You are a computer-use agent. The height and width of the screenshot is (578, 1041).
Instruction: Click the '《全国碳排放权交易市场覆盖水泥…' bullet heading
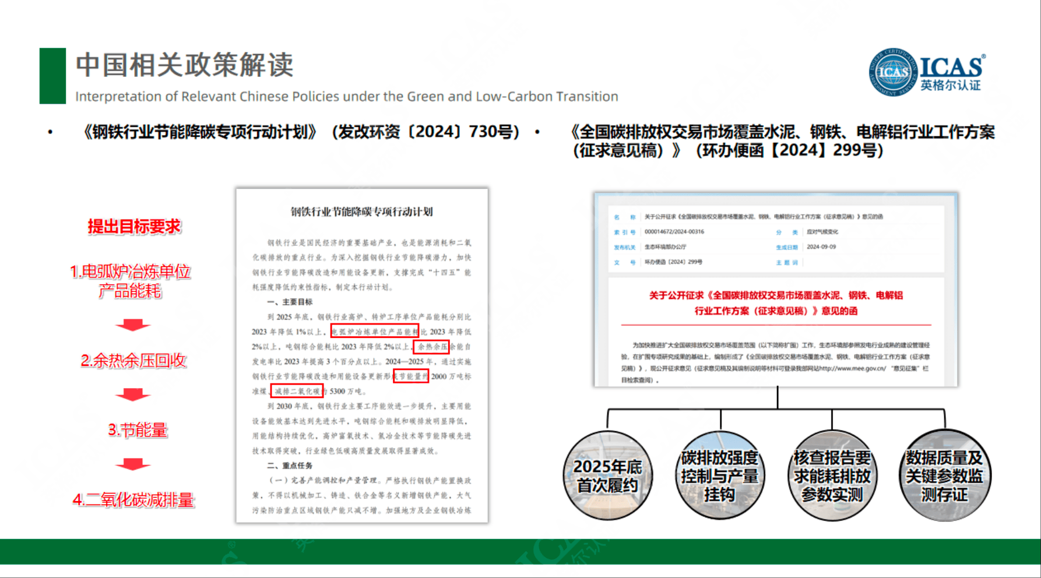coord(783,141)
